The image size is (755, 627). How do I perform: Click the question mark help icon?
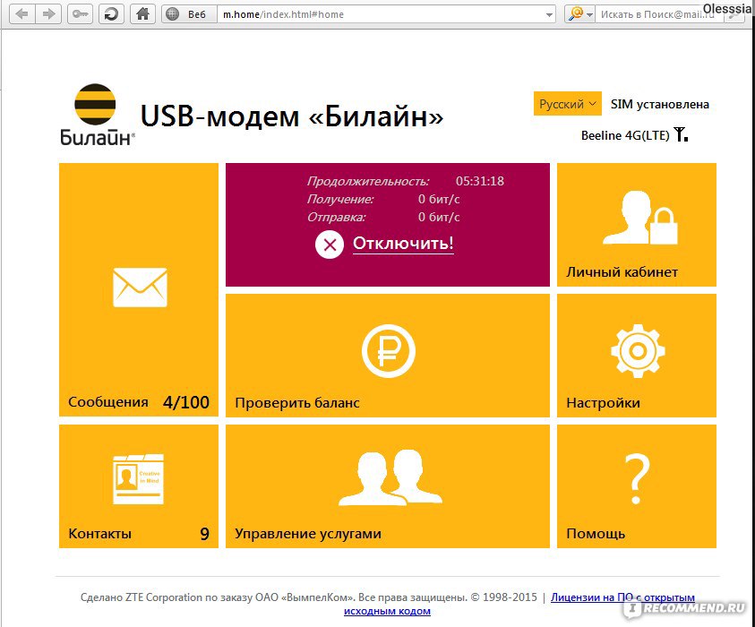[x=637, y=479]
